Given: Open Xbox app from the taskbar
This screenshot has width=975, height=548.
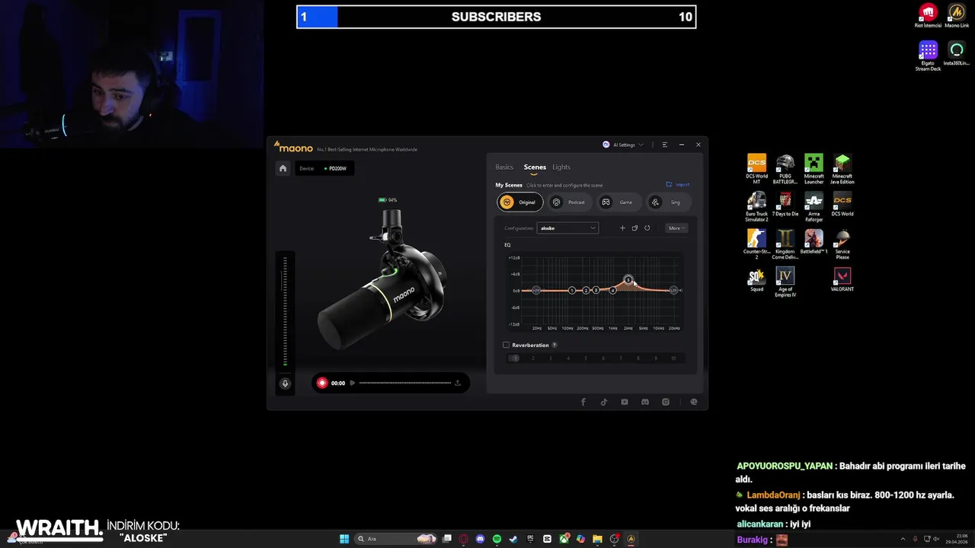Looking at the screenshot, I should 564,539.
